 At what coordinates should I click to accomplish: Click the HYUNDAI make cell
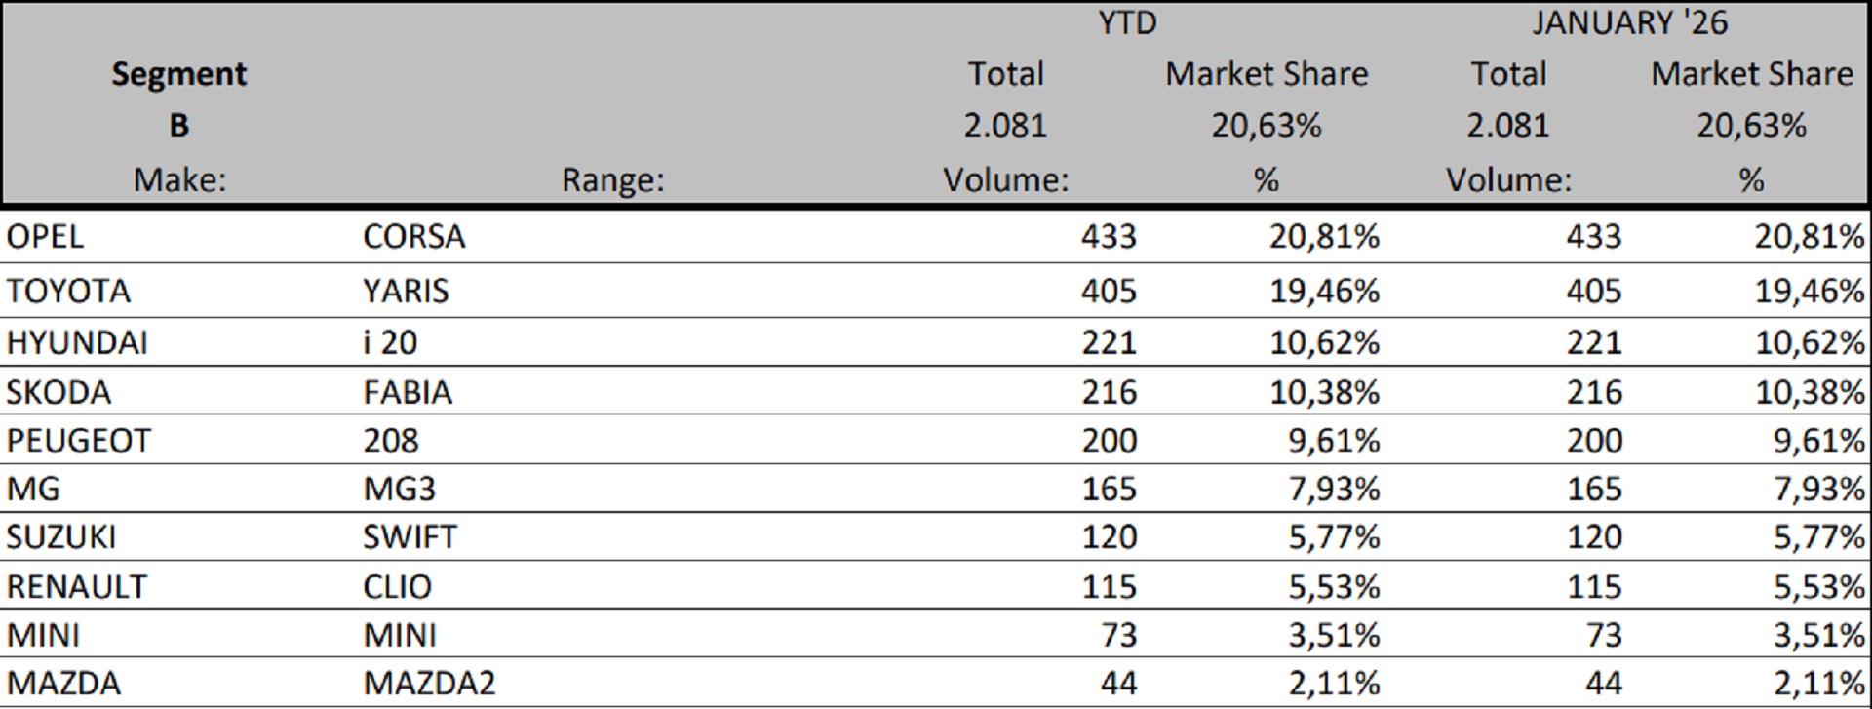click(77, 343)
